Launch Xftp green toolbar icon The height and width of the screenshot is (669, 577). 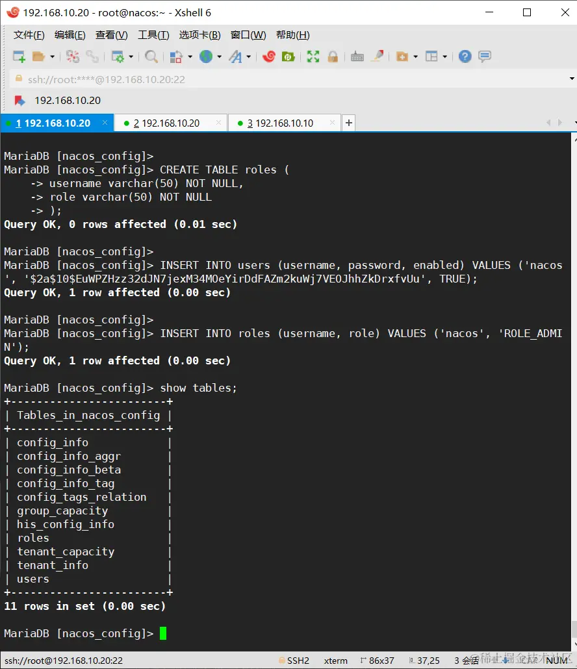[288, 57]
